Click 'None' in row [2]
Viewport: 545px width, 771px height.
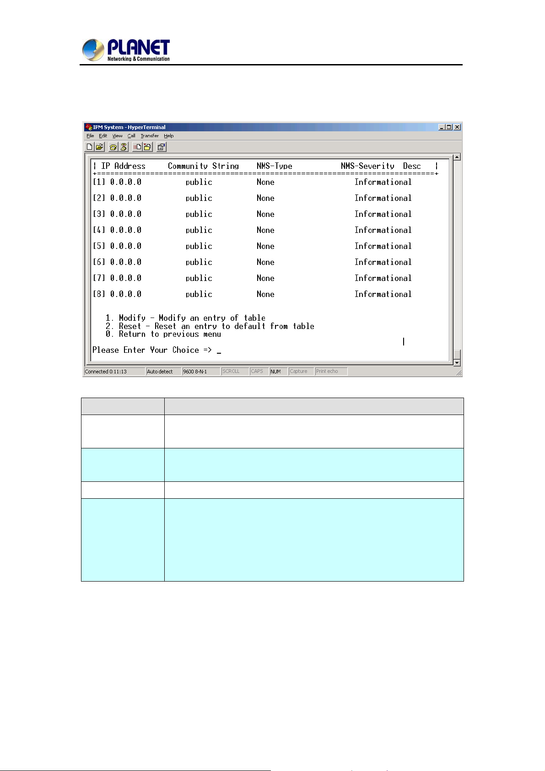pos(265,198)
